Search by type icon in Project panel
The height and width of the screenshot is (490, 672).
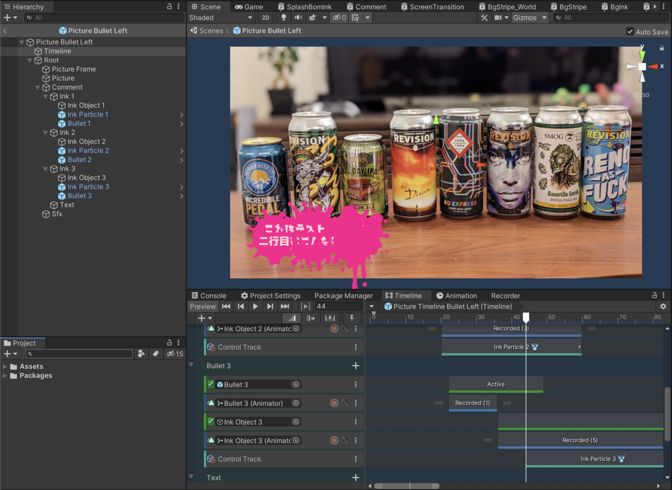click(141, 354)
